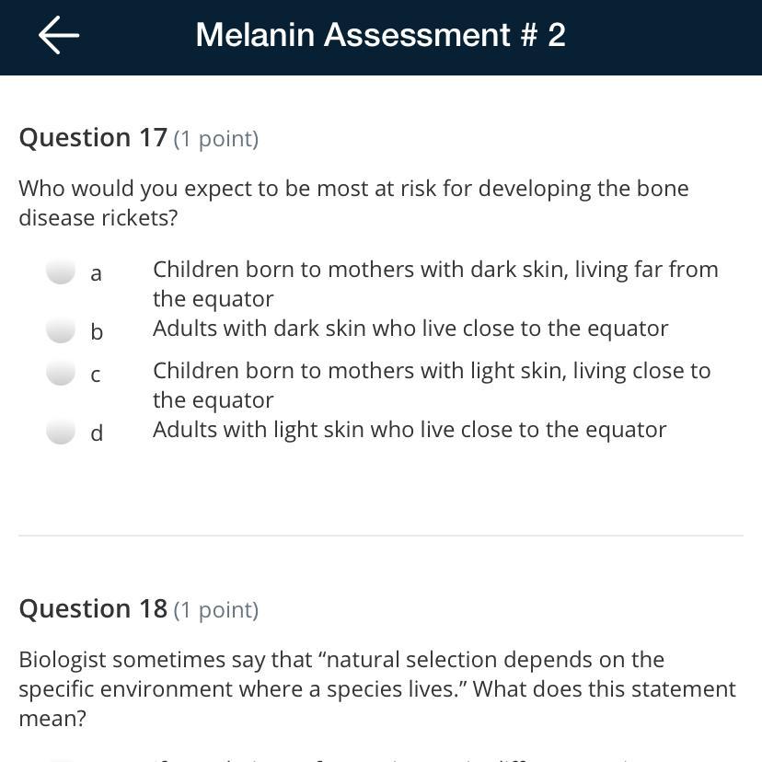Screen dimensions: 762x762
Task: Click the letter label 'd'
Action: coord(97,433)
